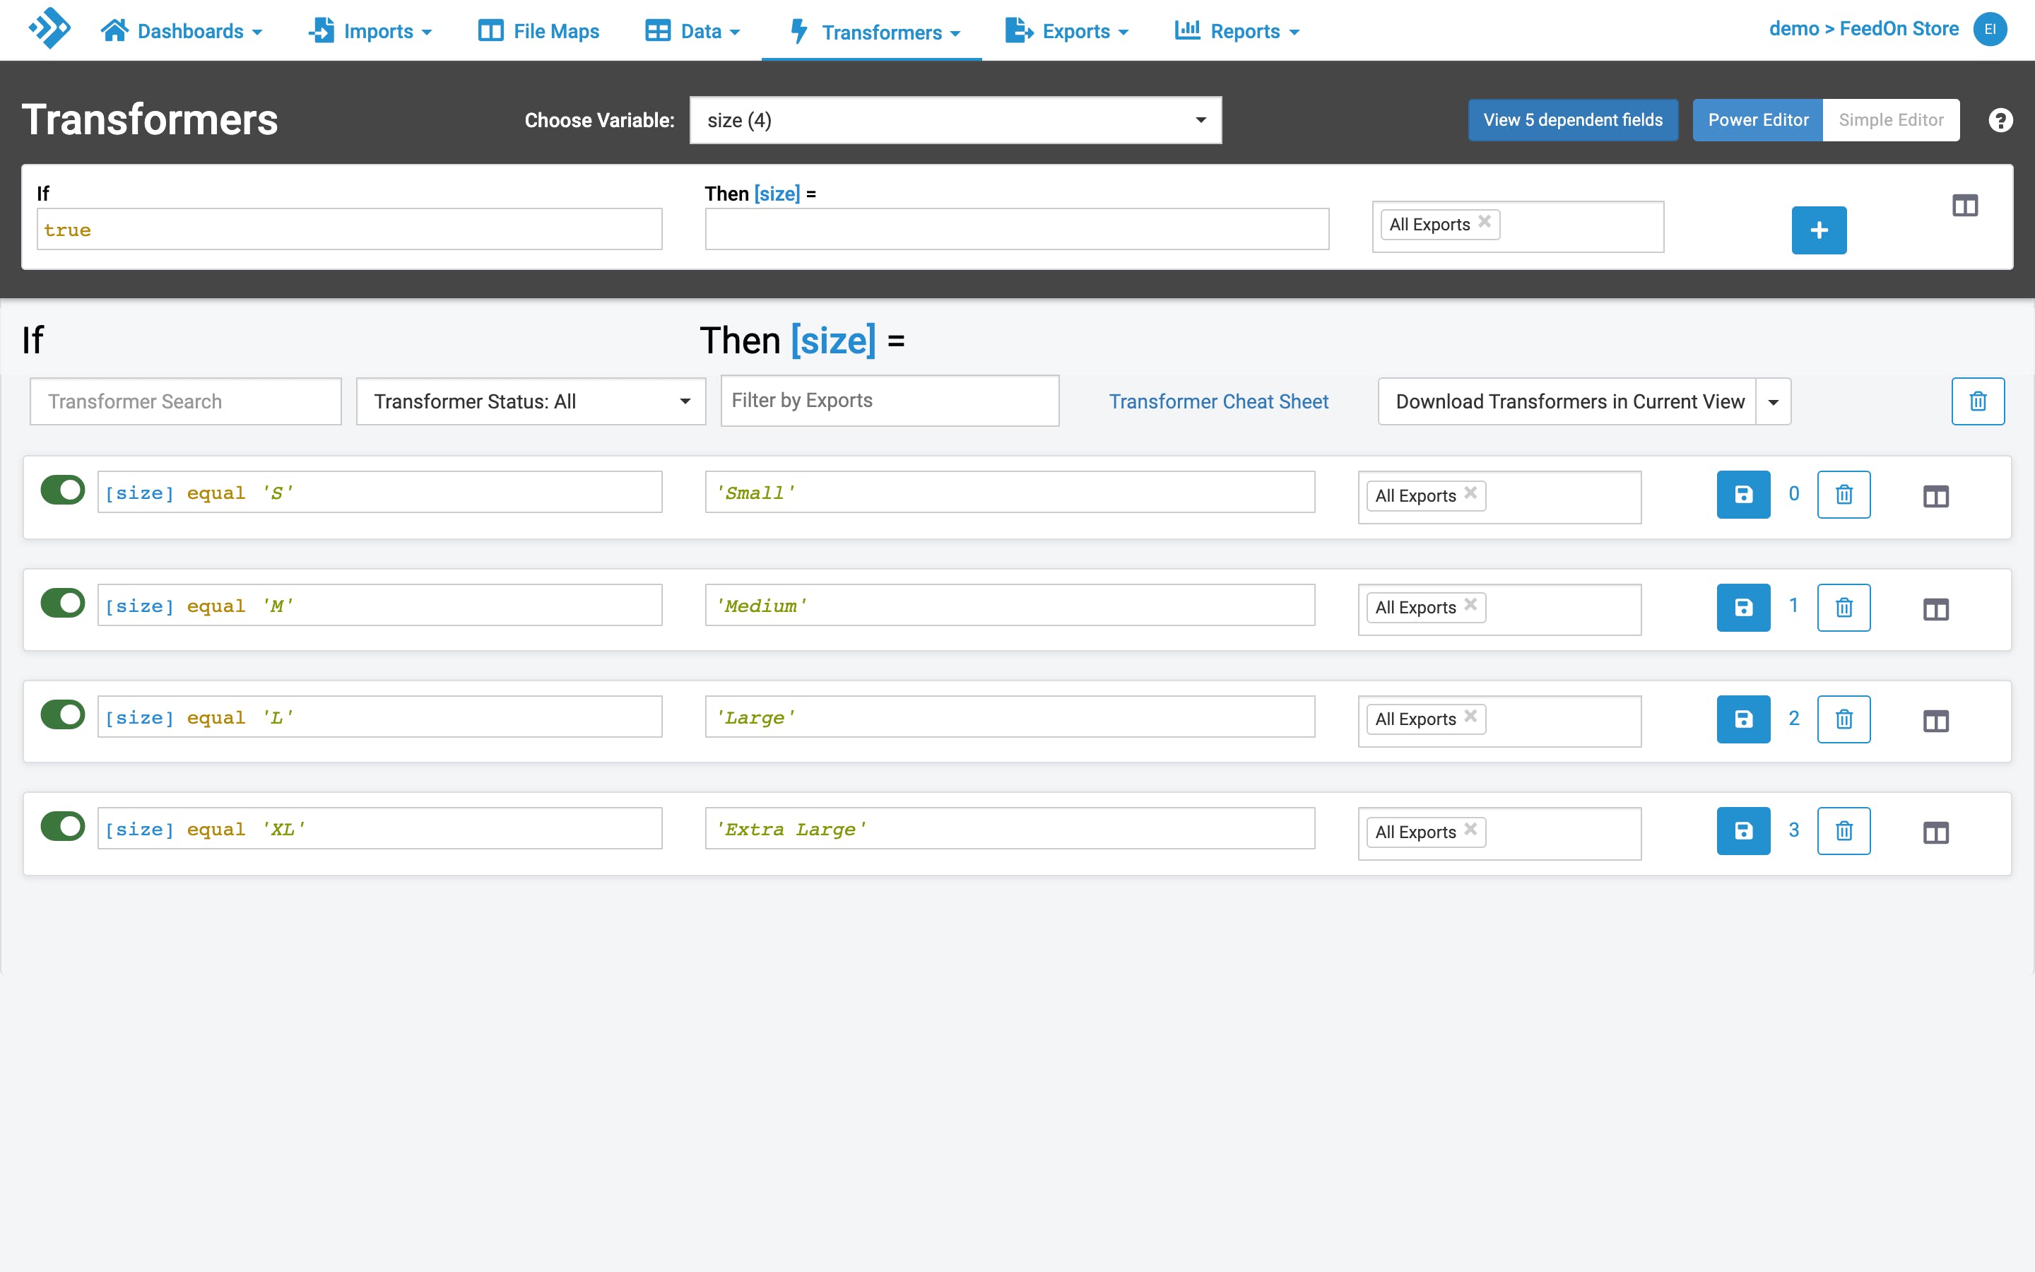Viewport: 2035px width, 1272px height.
Task: Click the split-panel icon in new transformer box
Action: (x=1964, y=205)
